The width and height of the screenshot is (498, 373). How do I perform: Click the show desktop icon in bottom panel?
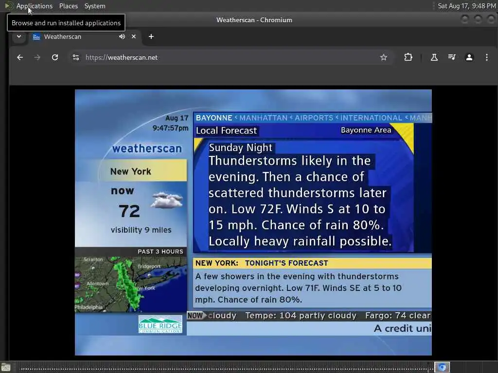pyautogui.click(x=6, y=368)
